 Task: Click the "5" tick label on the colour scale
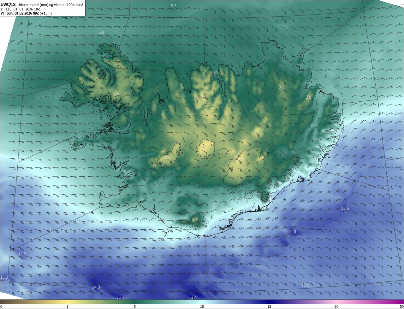(x=135, y=306)
